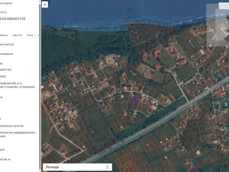Select the purple highlighted land parcel
Image resolution: width=229 pixels, height=172 pixels.
(136, 99)
